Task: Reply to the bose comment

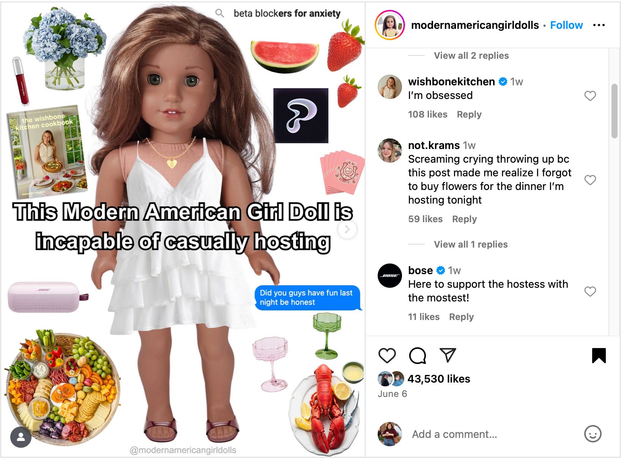Action: coord(461,317)
